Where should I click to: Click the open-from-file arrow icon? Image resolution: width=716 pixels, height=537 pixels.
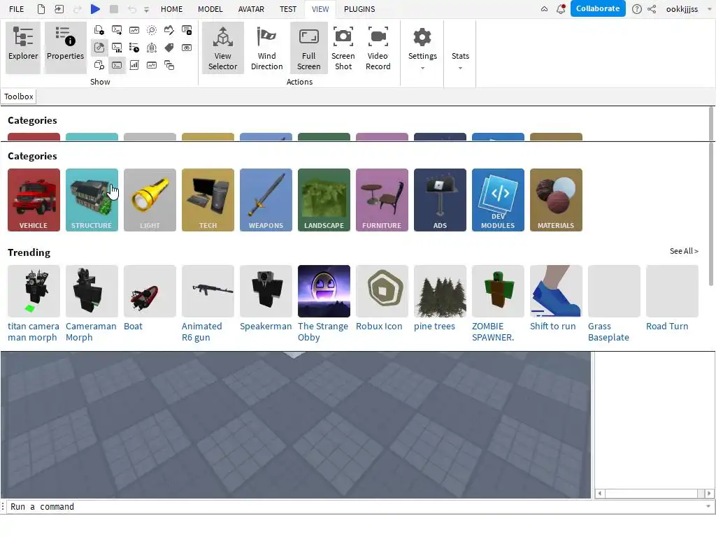[59, 8]
